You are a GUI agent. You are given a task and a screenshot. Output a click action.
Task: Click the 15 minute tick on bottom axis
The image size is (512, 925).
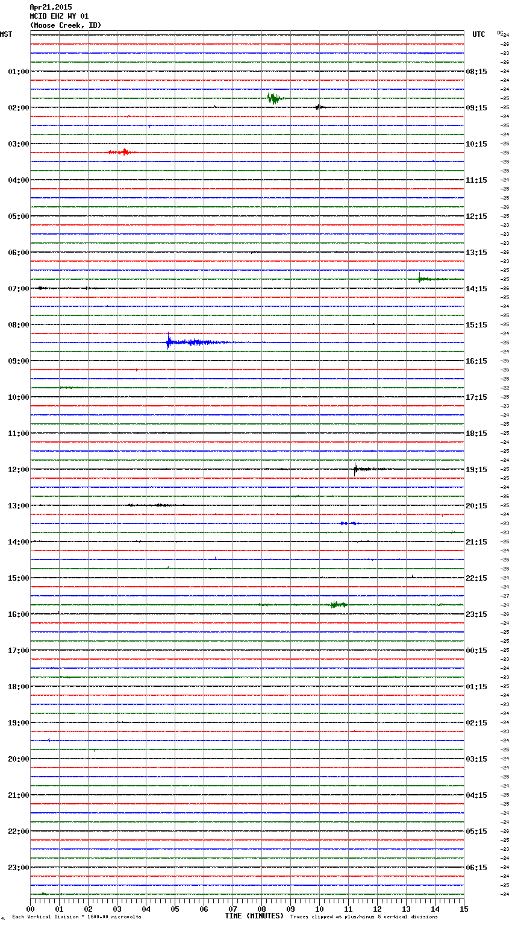click(x=463, y=909)
